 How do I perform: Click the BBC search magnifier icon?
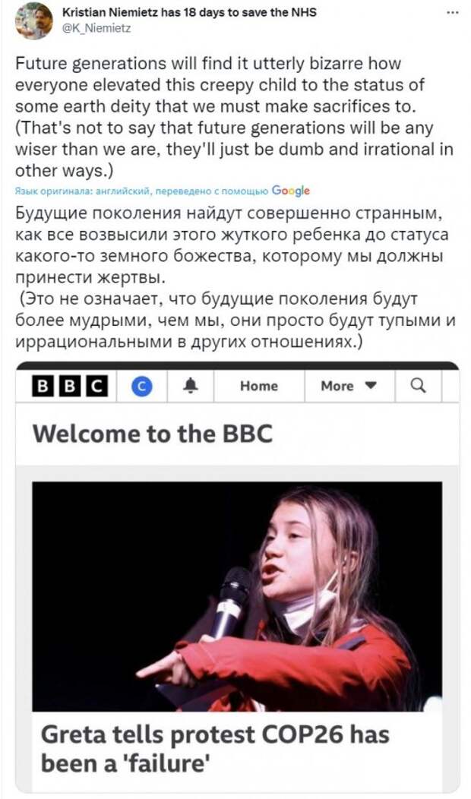tap(418, 386)
